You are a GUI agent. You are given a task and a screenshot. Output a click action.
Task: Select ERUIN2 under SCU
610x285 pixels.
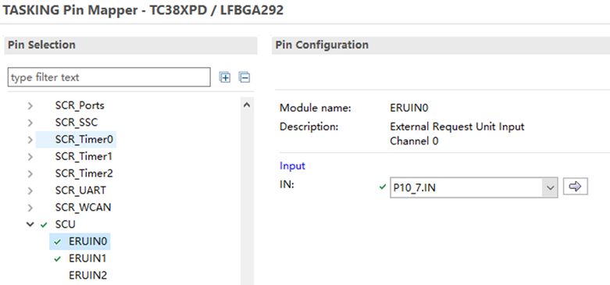click(87, 276)
